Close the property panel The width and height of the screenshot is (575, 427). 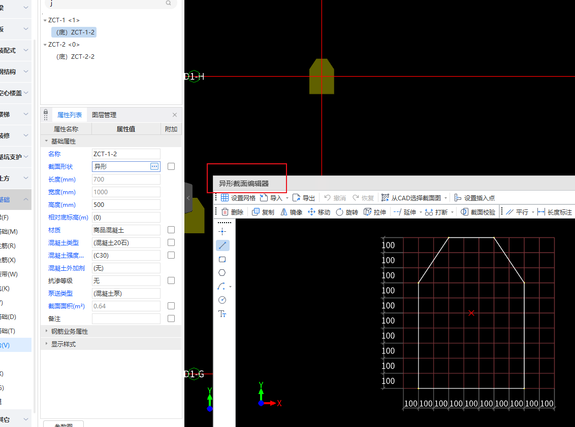click(175, 115)
